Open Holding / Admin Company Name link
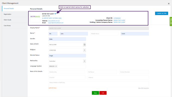 pos(119,22)
